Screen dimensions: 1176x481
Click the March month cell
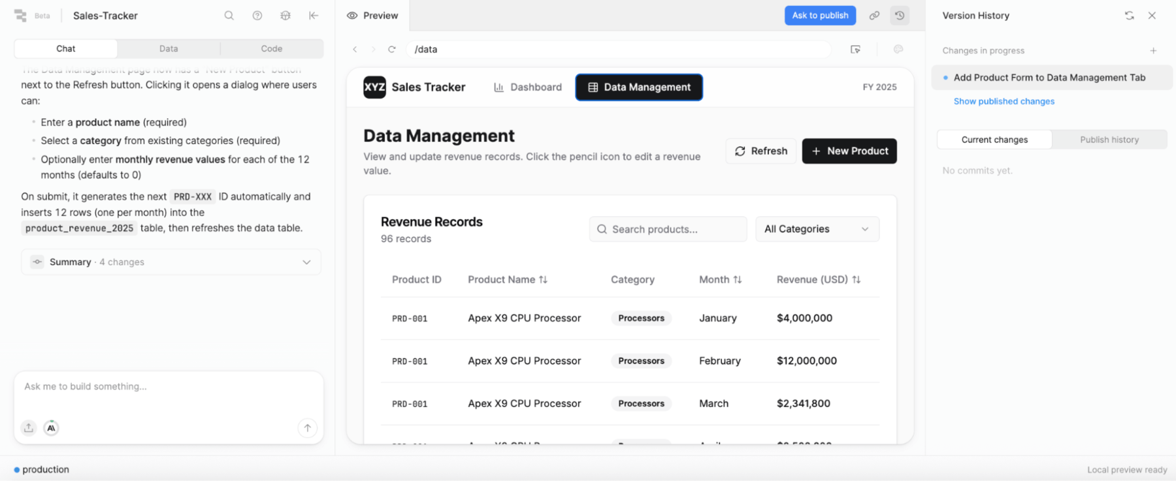click(x=713, y=404)
